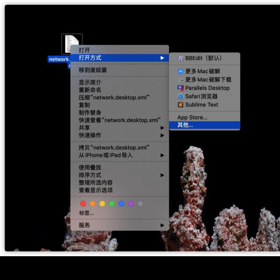This screenshot has height=280, width=280.
Task: Expand the 共享 submenu arrow
Action: tap(162, 128)
